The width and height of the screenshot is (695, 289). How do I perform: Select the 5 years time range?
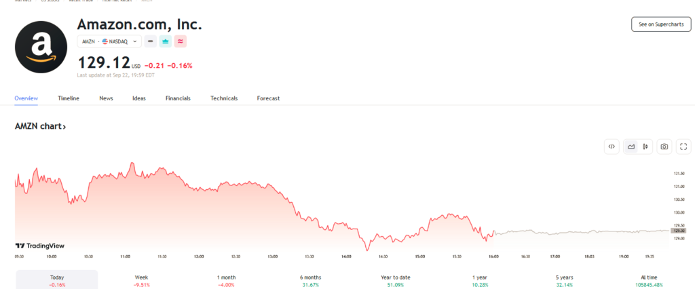pos(564,280)
